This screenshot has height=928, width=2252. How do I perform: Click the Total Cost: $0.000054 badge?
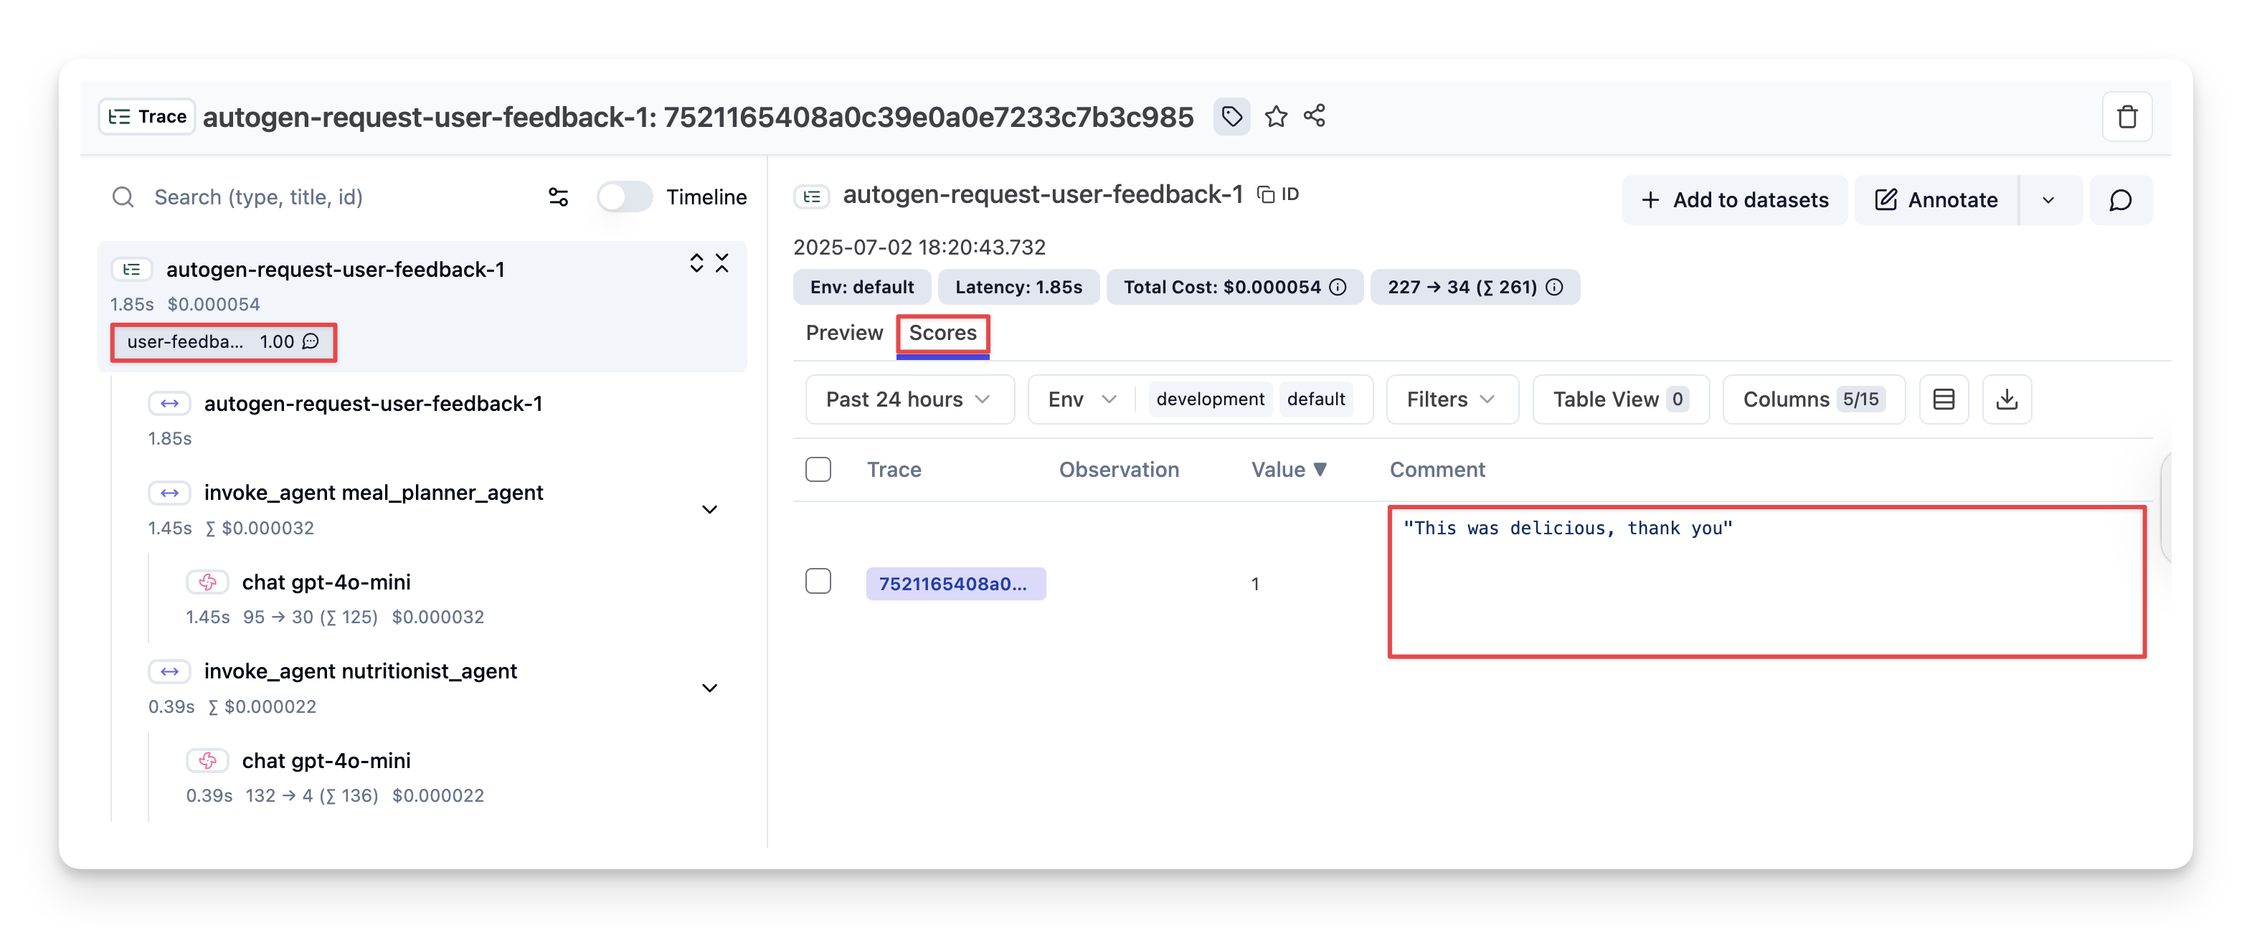[x=1234, y=288]
